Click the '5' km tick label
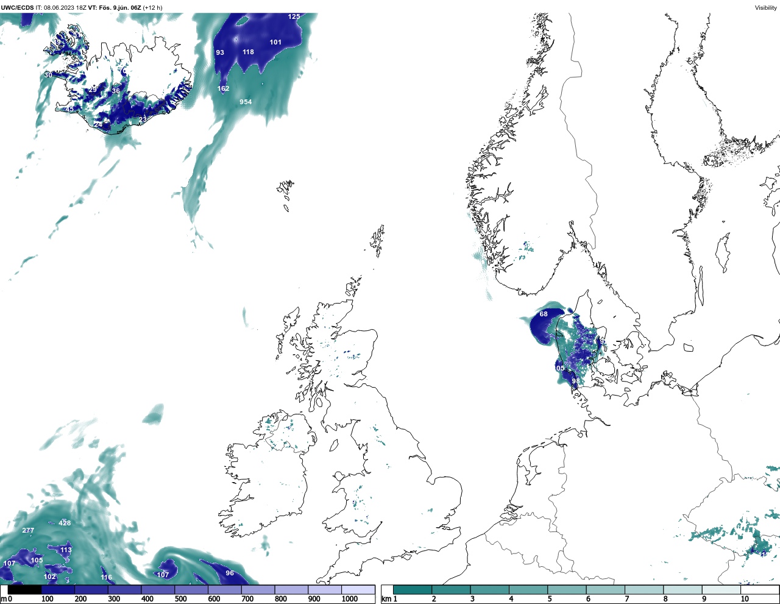The width and height of the screenshot is (780, 604). [x=550, y=599]
